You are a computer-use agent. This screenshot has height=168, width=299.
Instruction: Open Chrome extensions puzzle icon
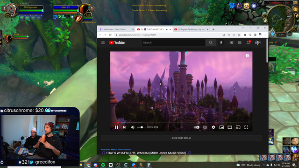tap(245, 35)
